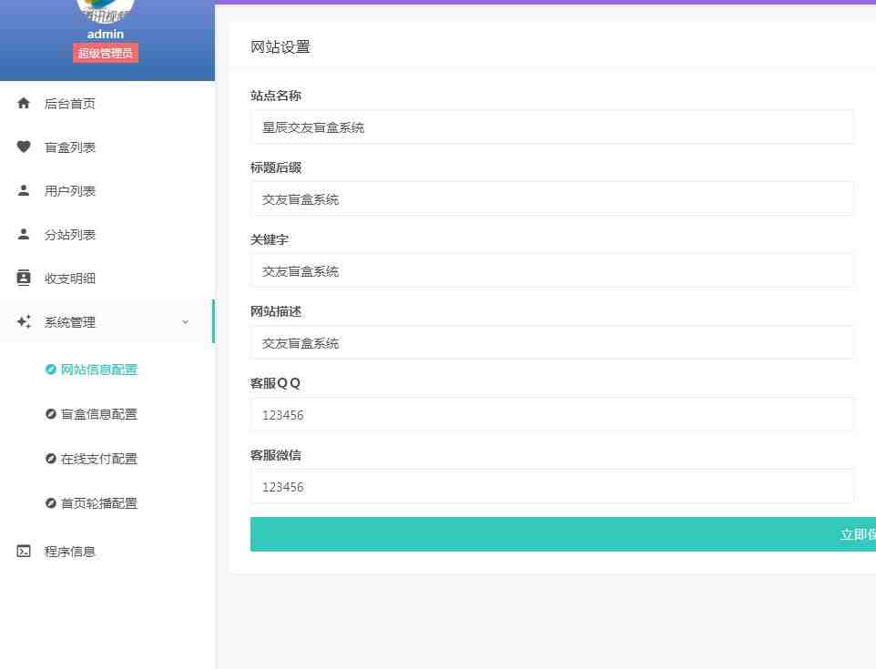This screenshot has height=669, width=876.
Task: Collapse the 系统管理 submenu via its chevron
Action: 186,321
